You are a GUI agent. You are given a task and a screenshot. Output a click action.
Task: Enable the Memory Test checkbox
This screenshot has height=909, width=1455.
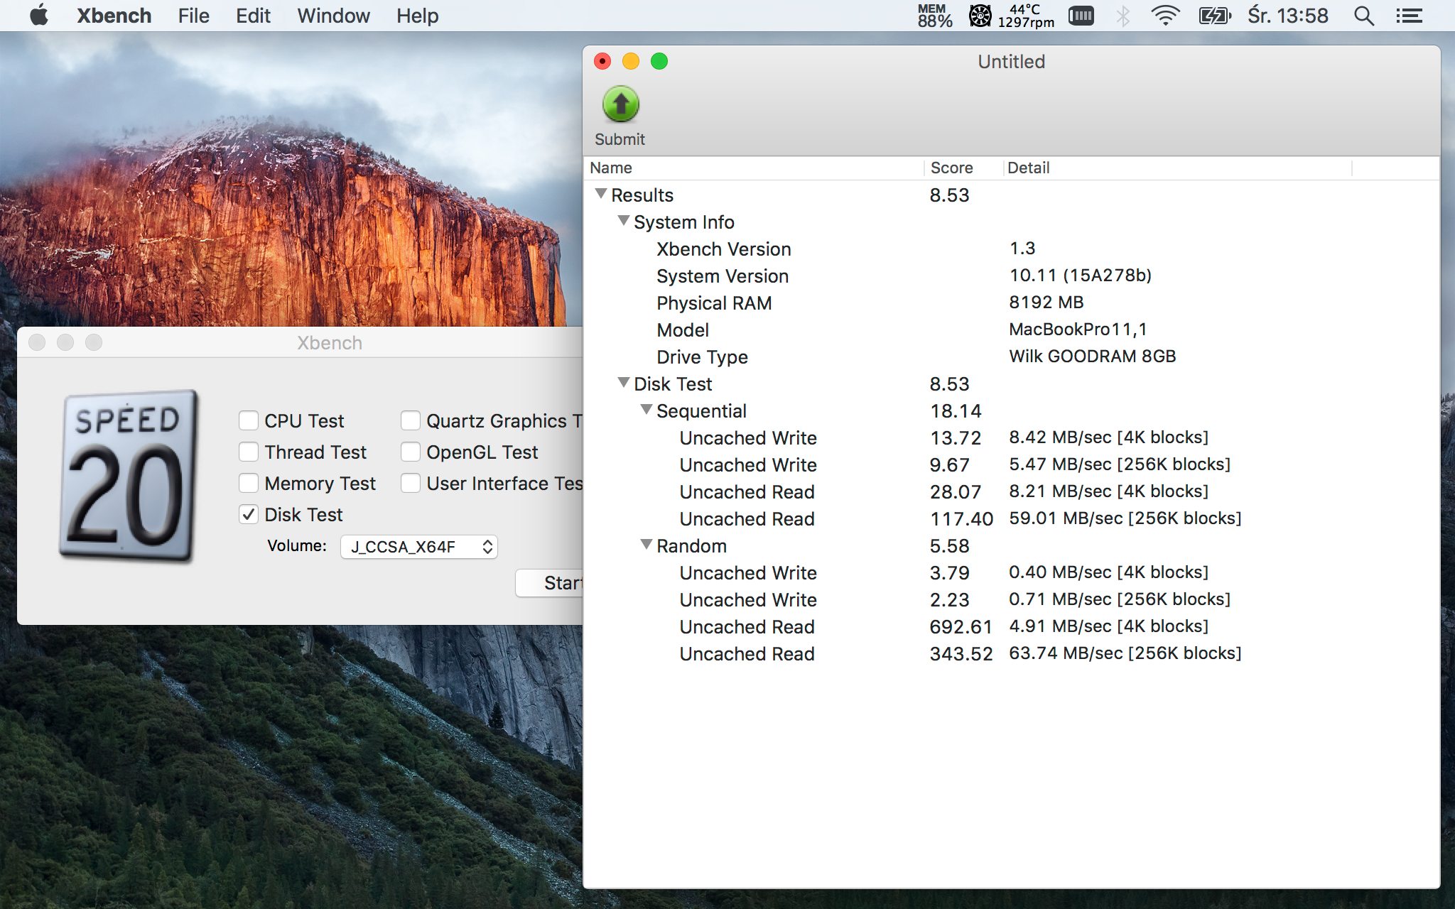click(249, 484)
